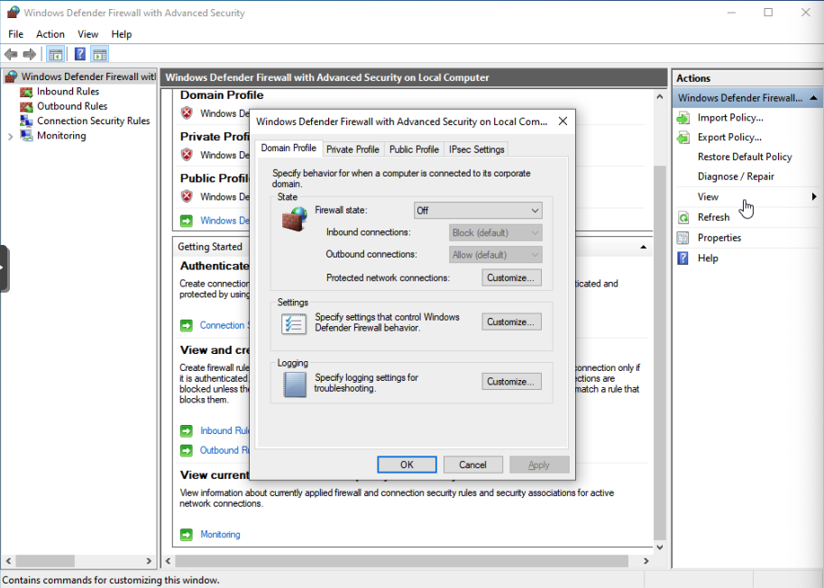Follow the Monitoring link at the bottom
824x588 pixels.
click(220, 534)
